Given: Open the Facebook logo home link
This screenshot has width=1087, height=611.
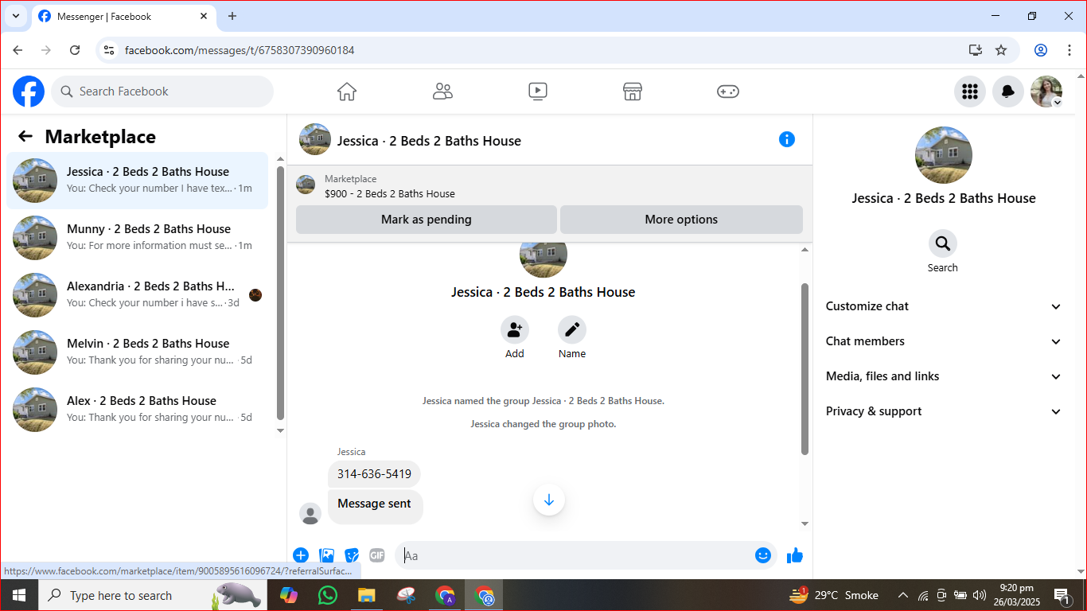Looking at the screenshot, I should 29,91.
